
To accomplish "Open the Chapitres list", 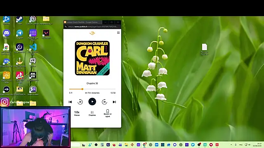I will [x=92, y=113].
